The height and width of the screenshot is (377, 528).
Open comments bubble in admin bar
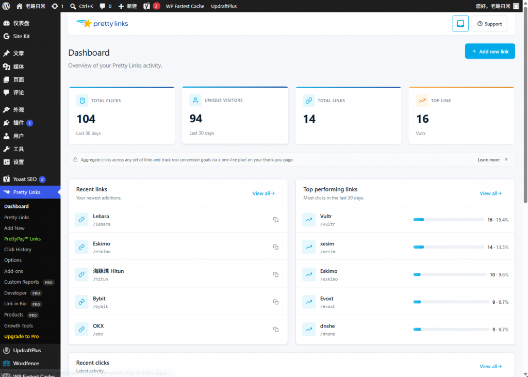[x=103, y=6]
